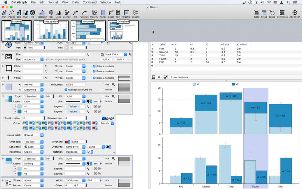Click the Magnify toolbar icon
The height and width of the screenshot is (189, 302).
94,14
